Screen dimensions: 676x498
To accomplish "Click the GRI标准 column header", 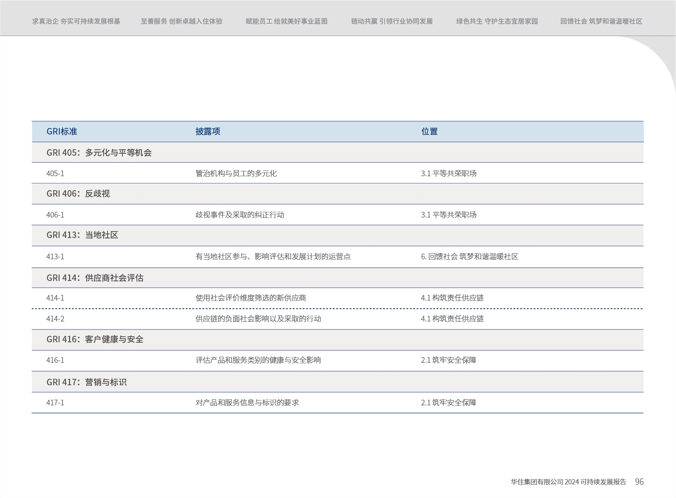I will [62, 132].
